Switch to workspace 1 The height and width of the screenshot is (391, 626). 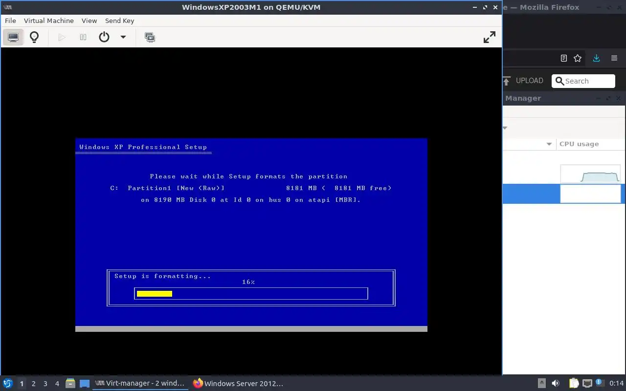coord(22,384)
